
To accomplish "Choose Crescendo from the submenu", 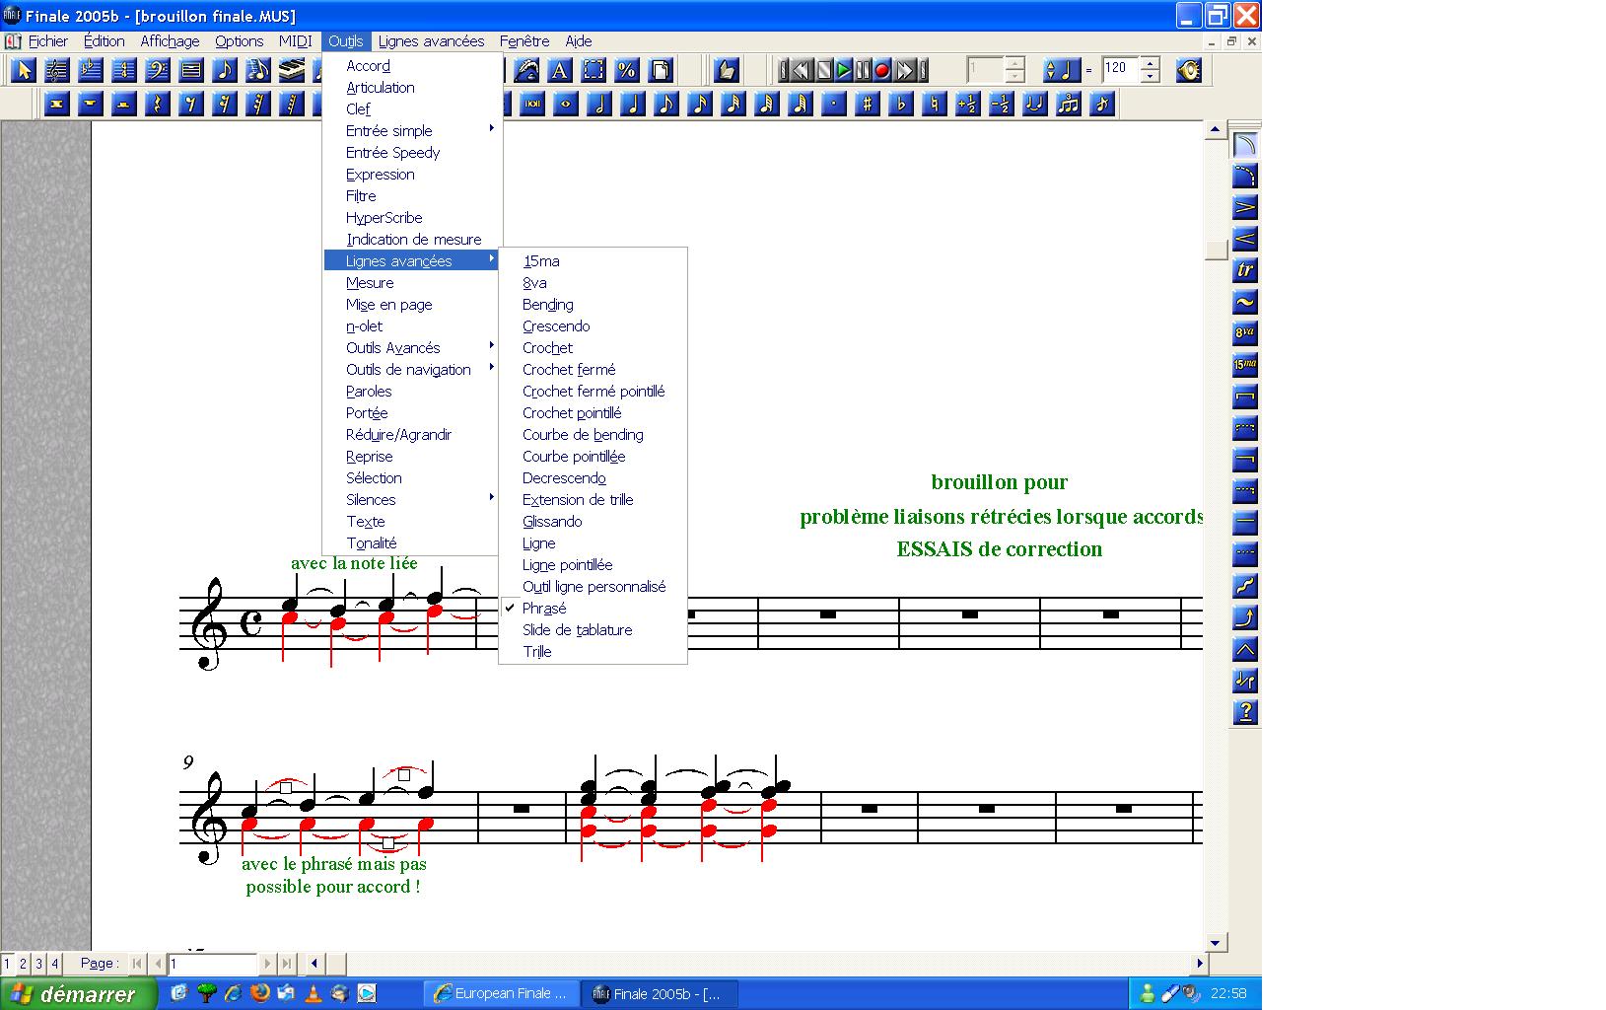I will (556, 326).
